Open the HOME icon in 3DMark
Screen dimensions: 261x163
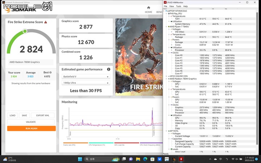click(x=149, y=8)
